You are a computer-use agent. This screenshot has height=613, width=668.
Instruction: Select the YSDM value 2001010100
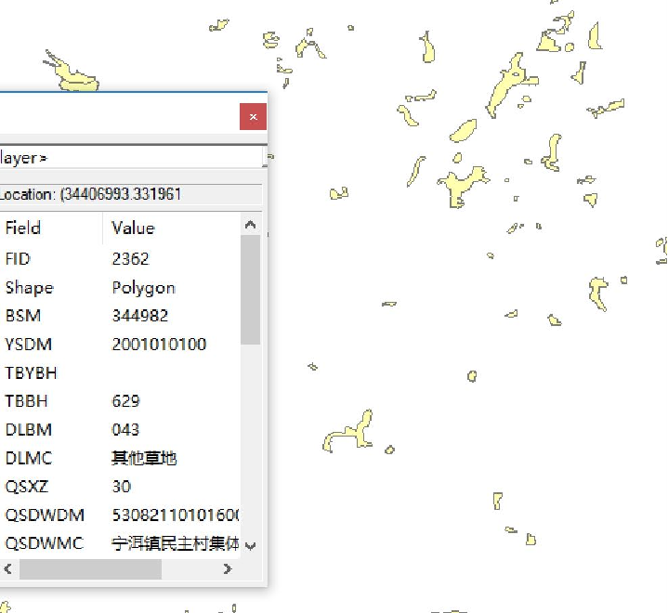(x=159, y=345)
